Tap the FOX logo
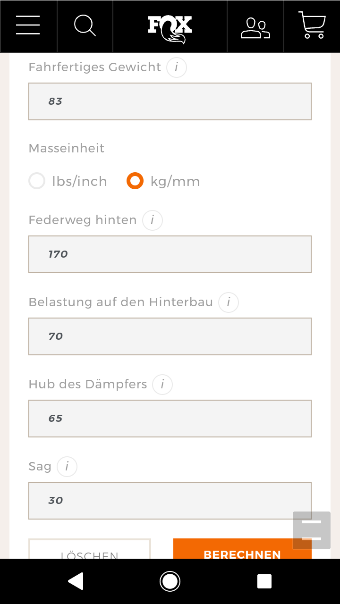 click(x=170, y=27)
